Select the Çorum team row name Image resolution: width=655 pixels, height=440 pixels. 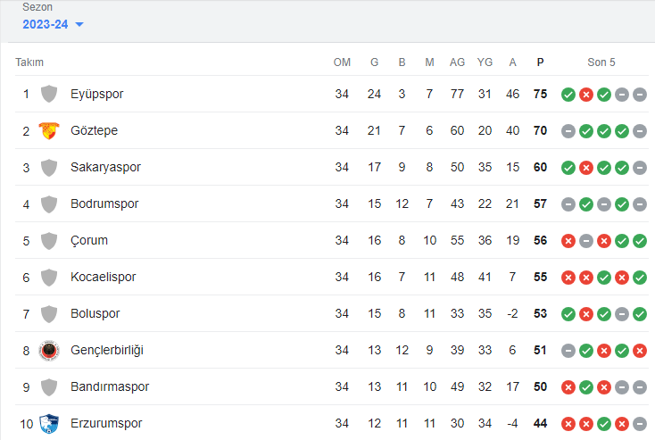89,241
